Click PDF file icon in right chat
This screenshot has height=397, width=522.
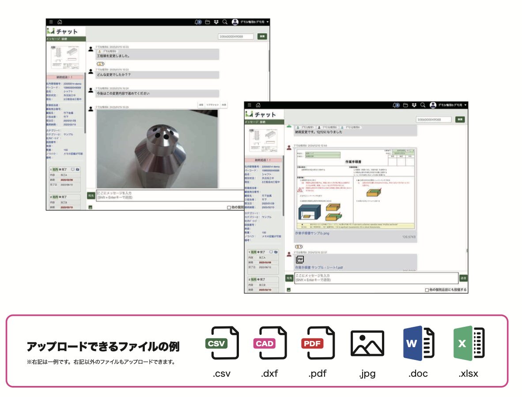tap(300, 259)
